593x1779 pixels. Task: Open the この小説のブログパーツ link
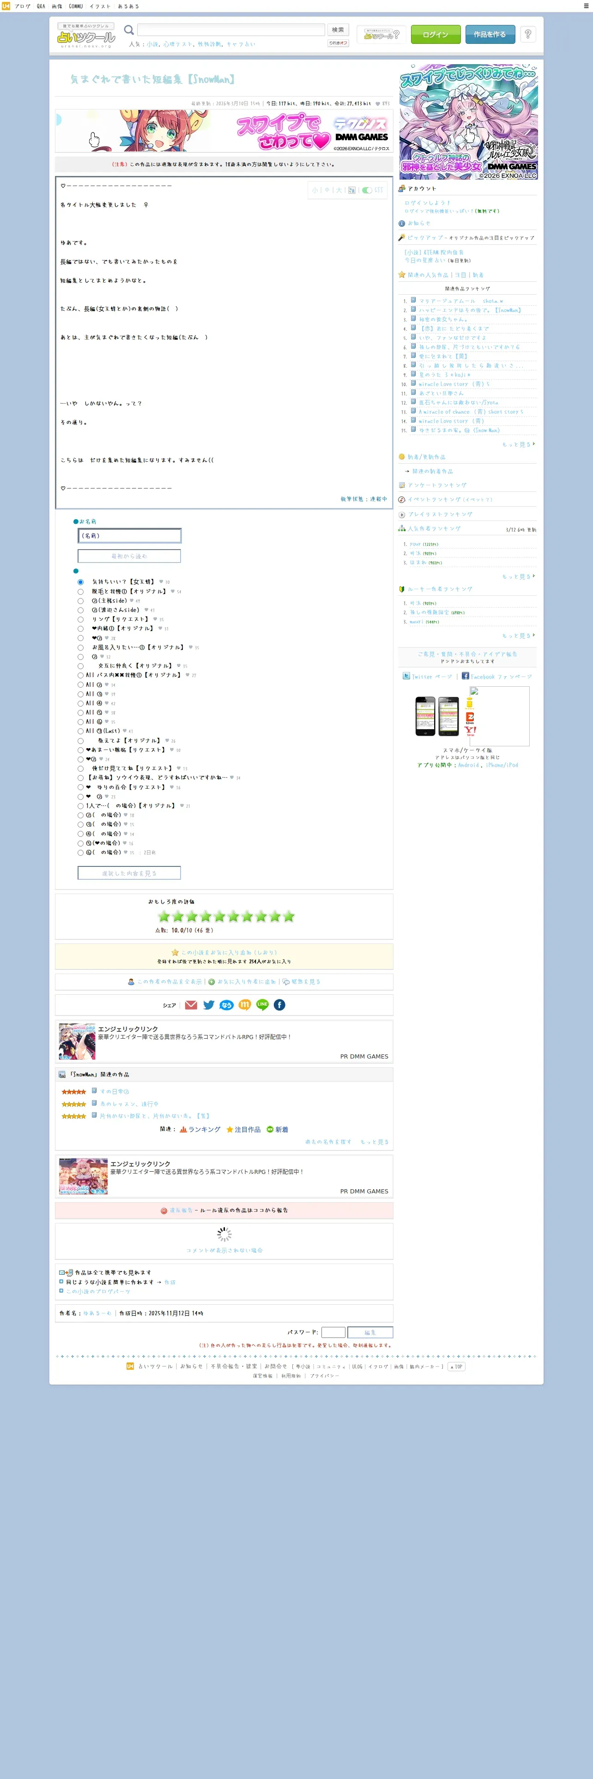98,1291
